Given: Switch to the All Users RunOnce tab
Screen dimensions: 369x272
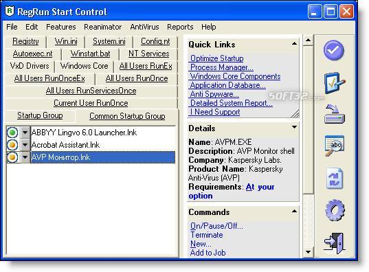Looking at the screenshot, I should (x=137, y=78).
